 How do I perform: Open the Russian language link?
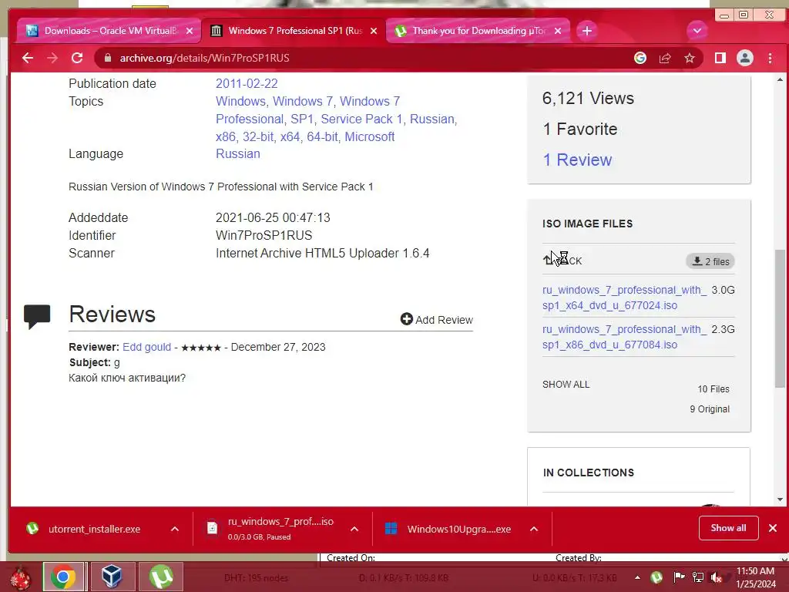click(237, 154)
